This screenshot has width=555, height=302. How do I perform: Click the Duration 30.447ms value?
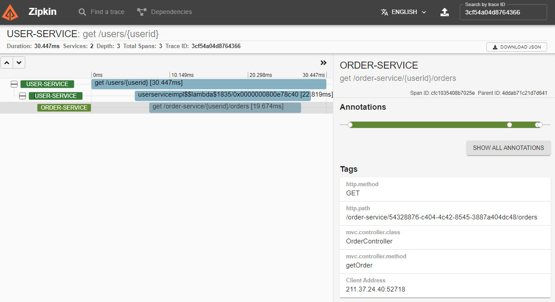(x=47, y=46)
